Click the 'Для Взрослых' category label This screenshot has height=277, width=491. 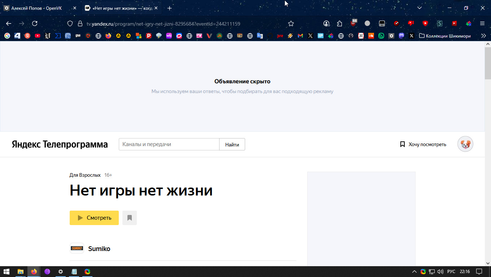coord(85,175)
